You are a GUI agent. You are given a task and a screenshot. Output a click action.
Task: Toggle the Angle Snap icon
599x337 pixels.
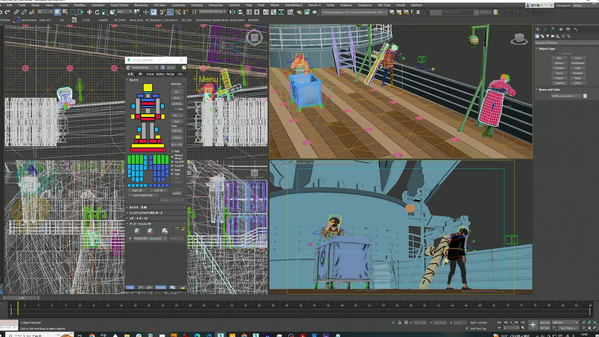pyautogui.click(x=171, y=12)
